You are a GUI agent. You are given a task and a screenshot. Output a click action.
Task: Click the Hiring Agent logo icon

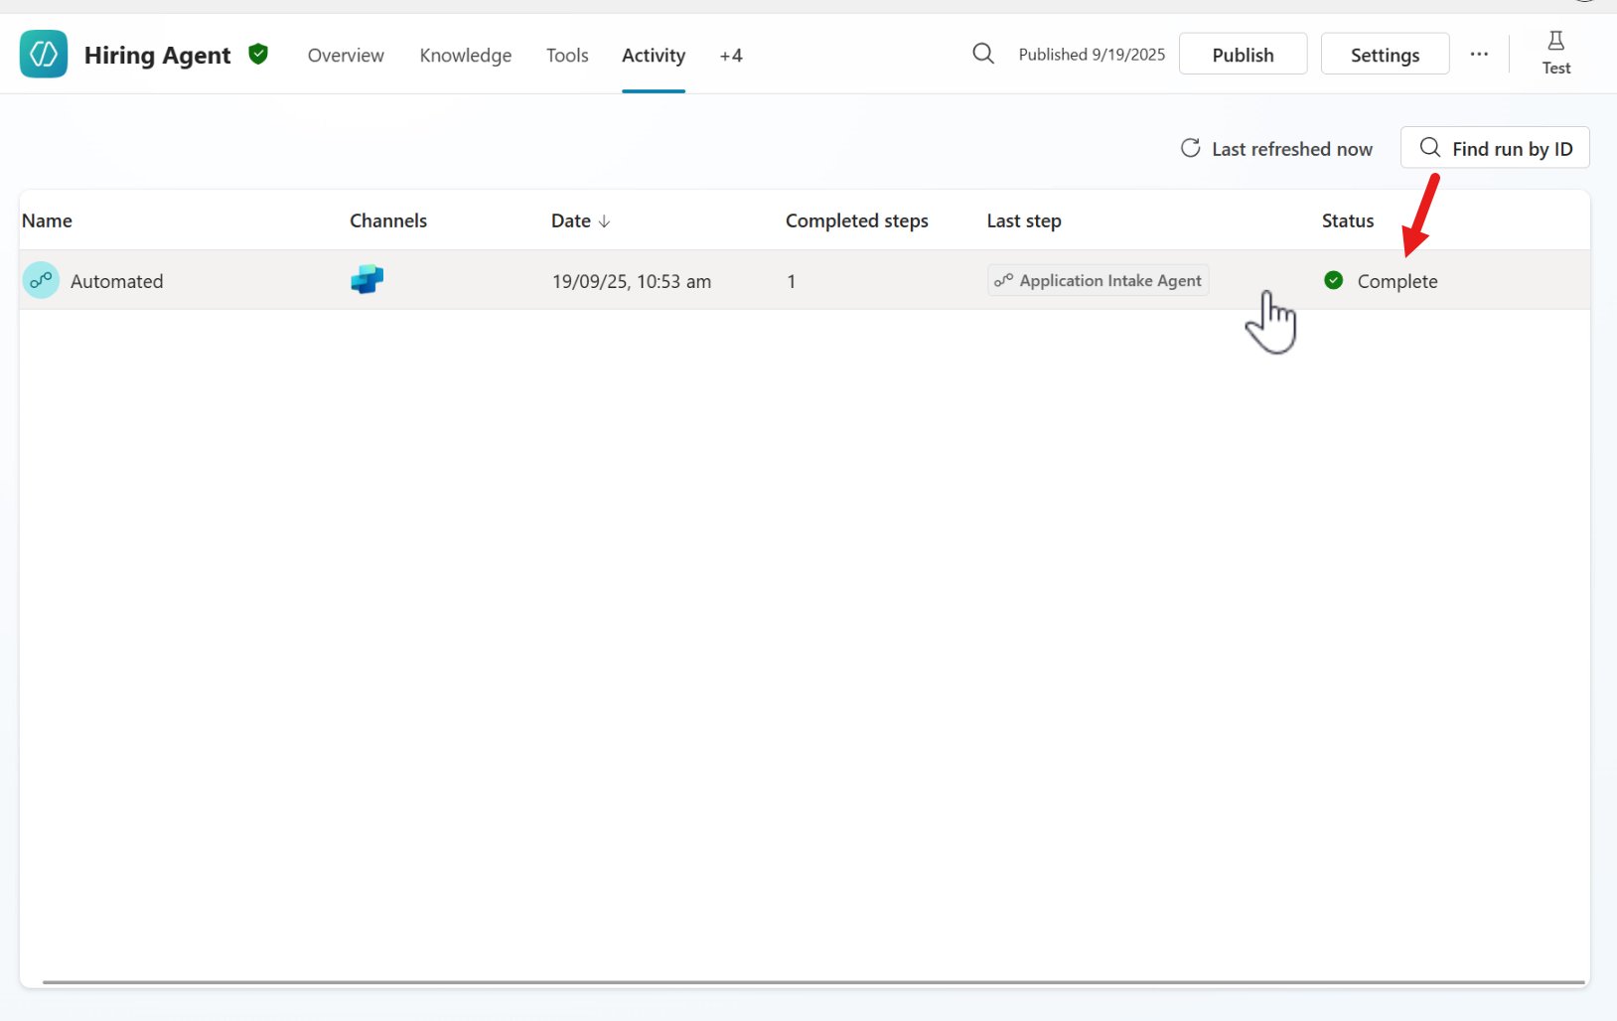[44, 54]
